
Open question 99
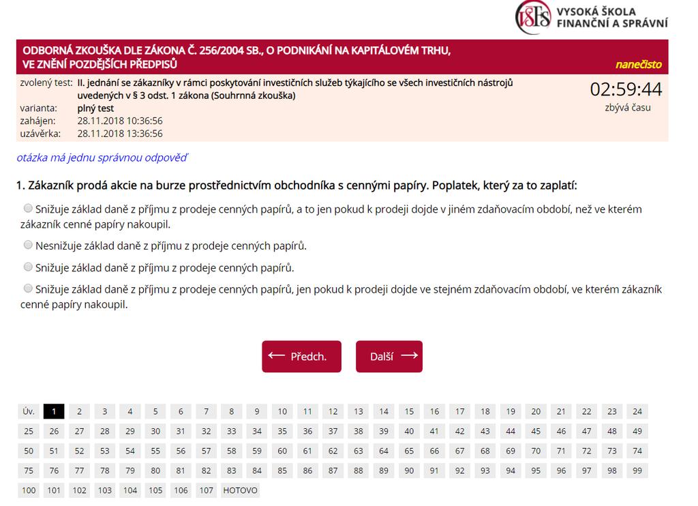[x=637, y=471]
